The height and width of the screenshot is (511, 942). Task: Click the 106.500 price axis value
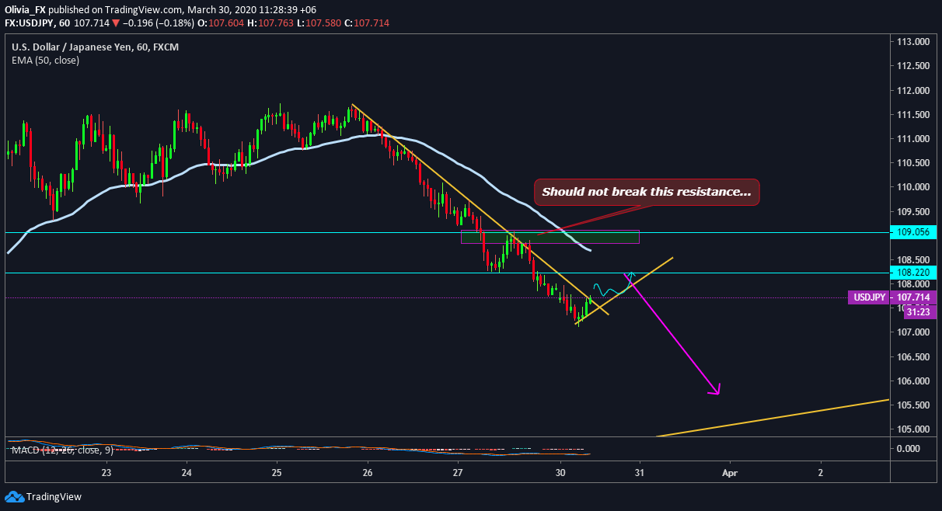(912, 357)
